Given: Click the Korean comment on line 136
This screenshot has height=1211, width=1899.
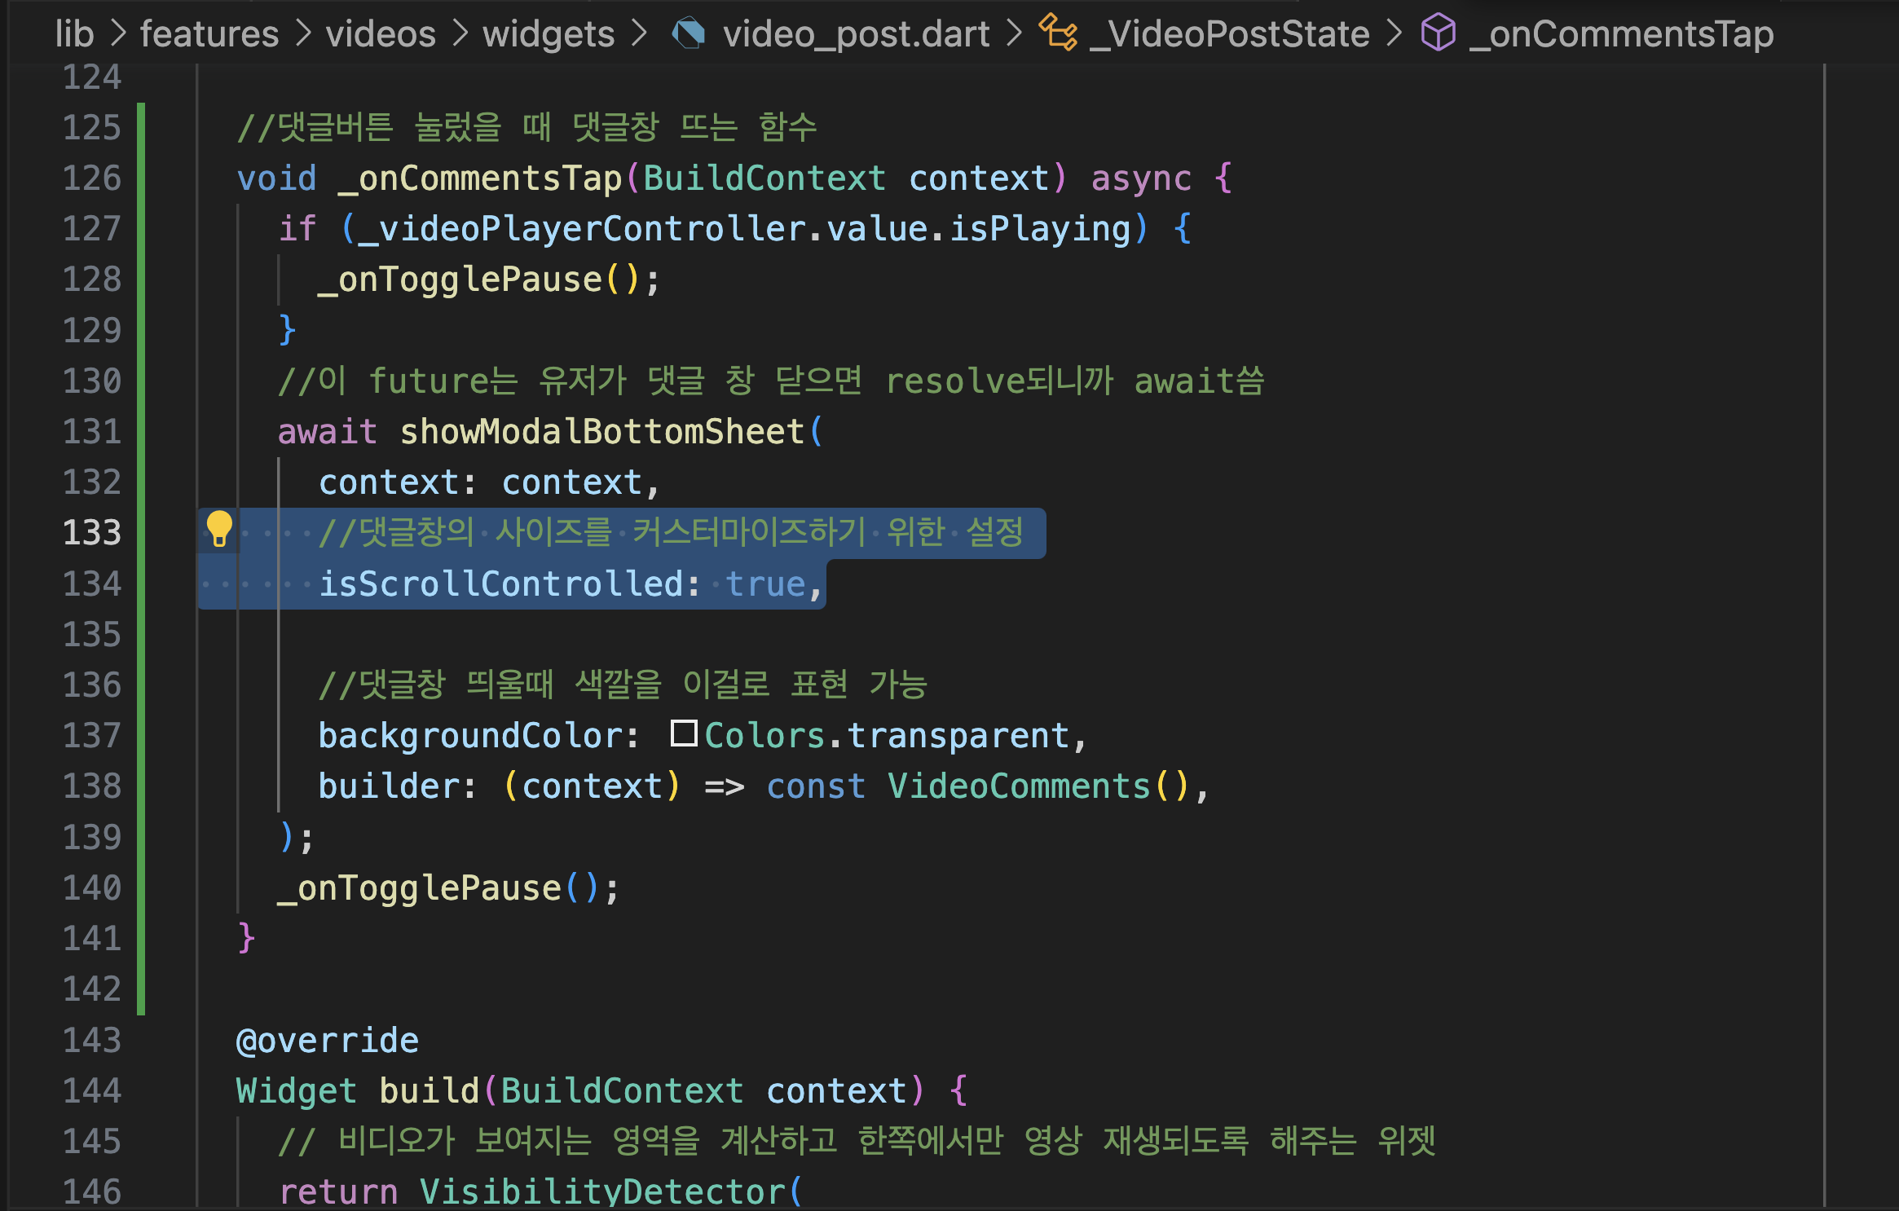Looking at the screenshot, I should [623, 685].
